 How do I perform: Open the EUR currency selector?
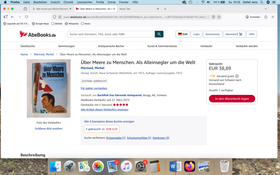(x=183, y=34)
